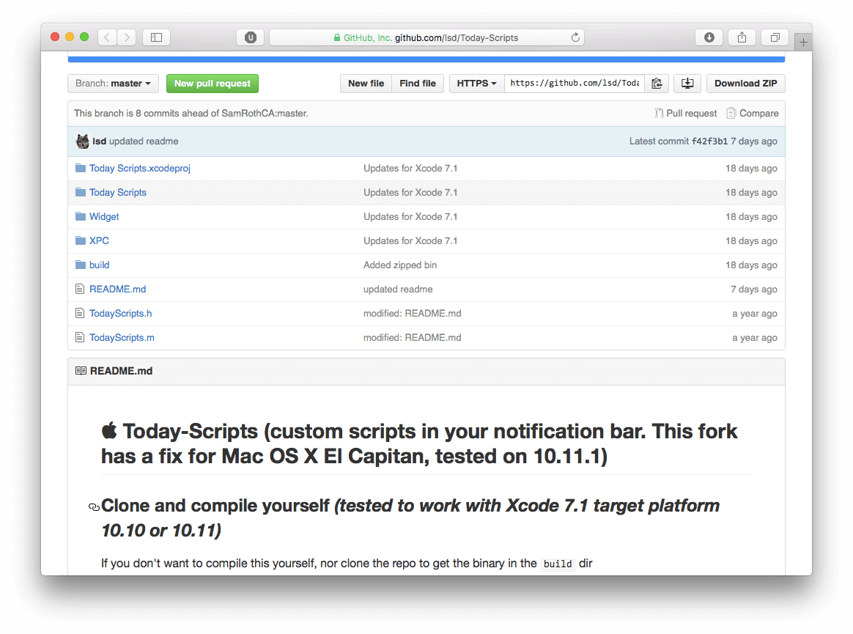Go forward with Safari forward arrow
853x634 pixels.
point(127,37)
